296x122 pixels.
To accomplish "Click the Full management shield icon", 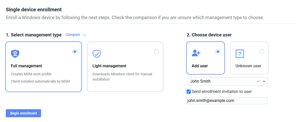I will pos(15,53).
